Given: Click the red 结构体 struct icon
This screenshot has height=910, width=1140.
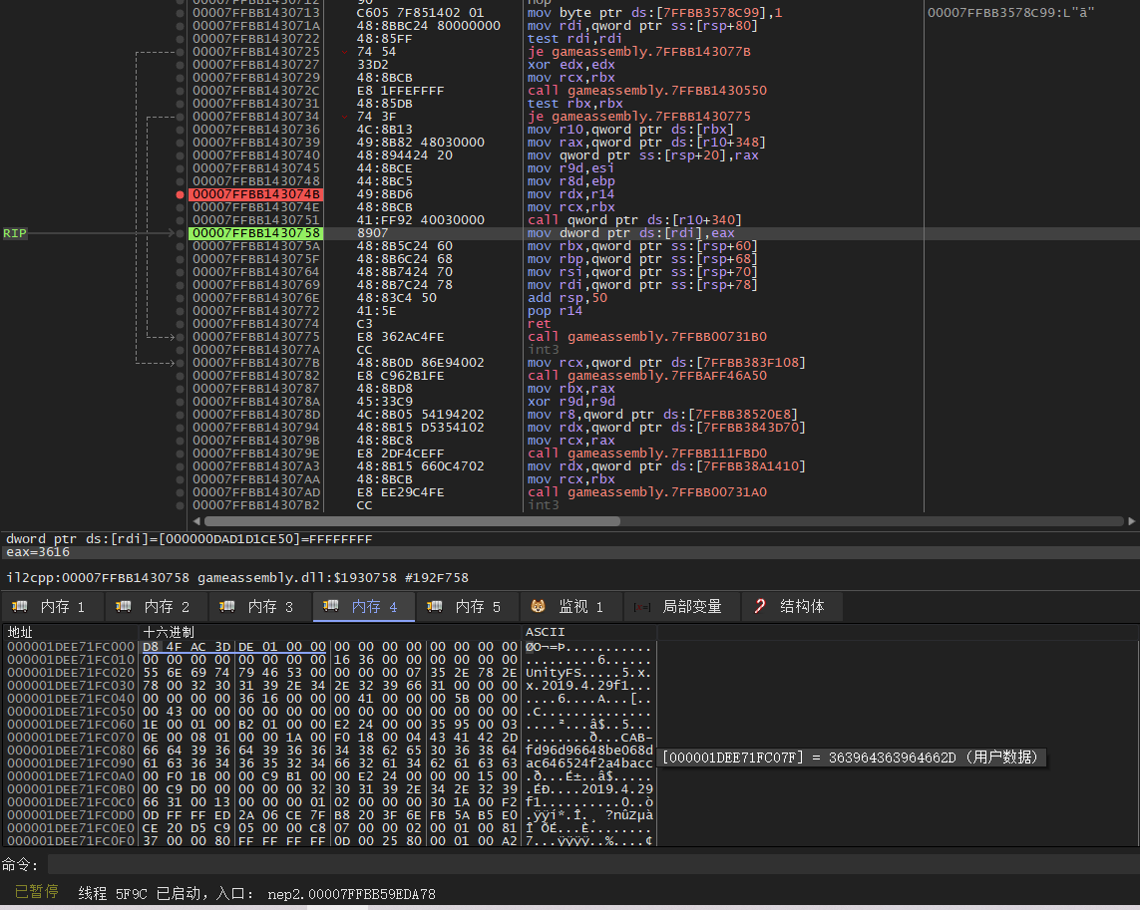Looking at the screenshot, I should click(x=760, y=606).
